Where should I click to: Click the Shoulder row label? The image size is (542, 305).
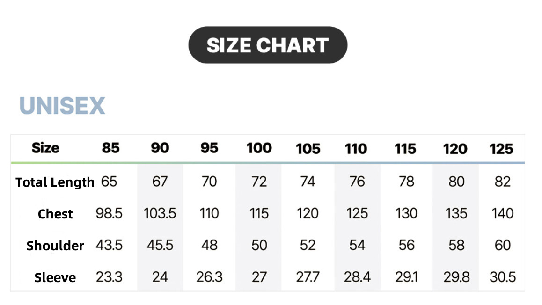[x=55, y=246]
